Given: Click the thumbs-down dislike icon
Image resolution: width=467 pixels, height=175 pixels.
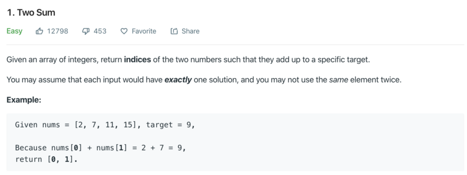Looking at the screenshot, I should (x=86, y=31).
